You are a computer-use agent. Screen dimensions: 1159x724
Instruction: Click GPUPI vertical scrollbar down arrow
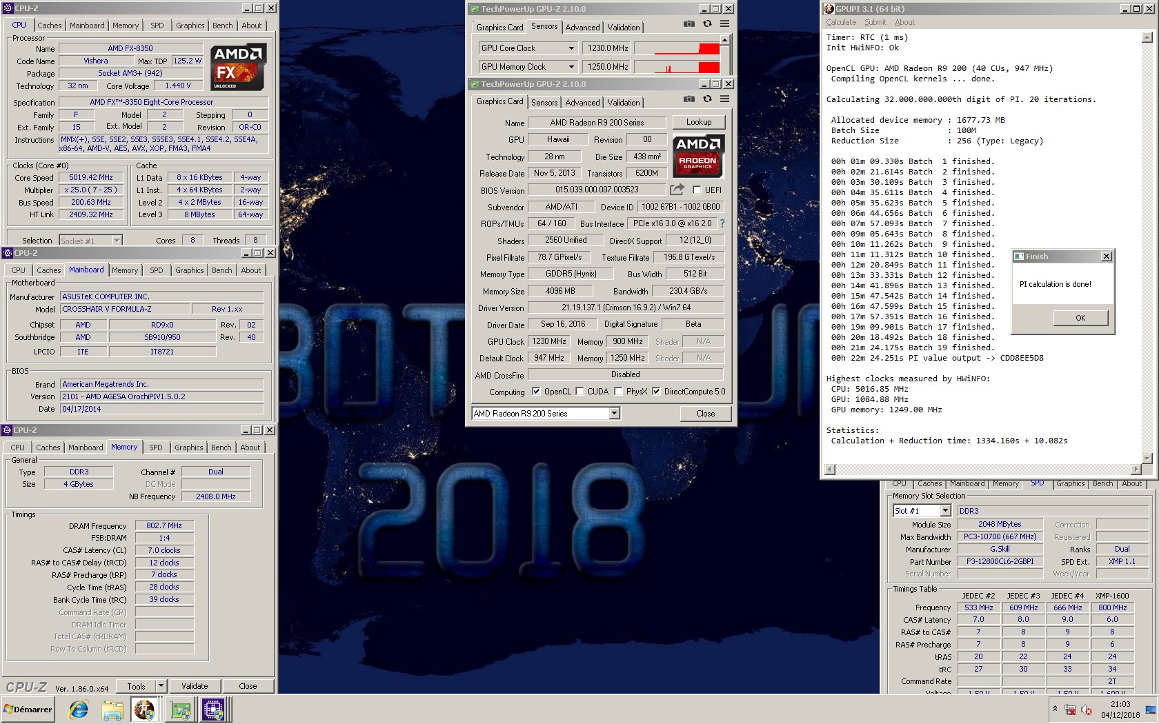pos(1147,459)
